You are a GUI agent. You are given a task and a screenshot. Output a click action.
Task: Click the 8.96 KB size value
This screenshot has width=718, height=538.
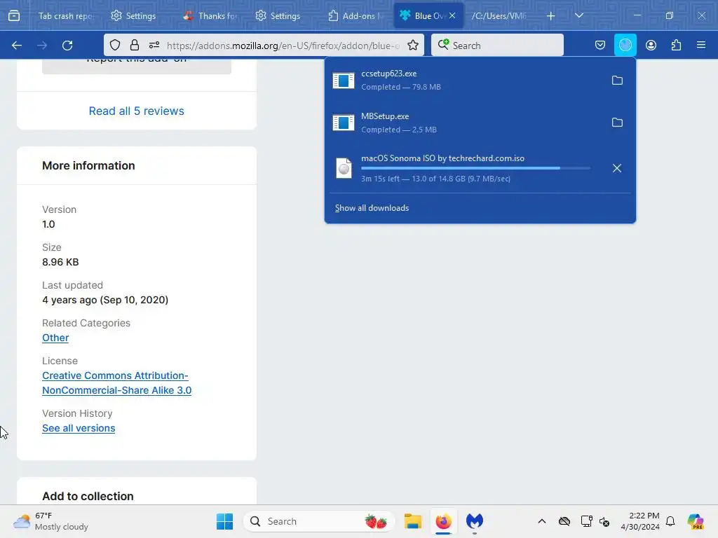[60, 262]
